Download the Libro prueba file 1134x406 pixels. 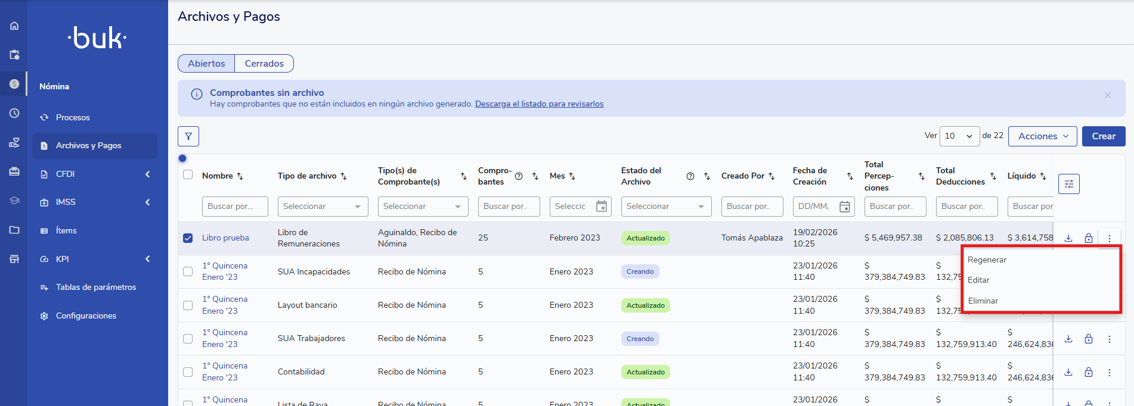(x=1068, y=238)
